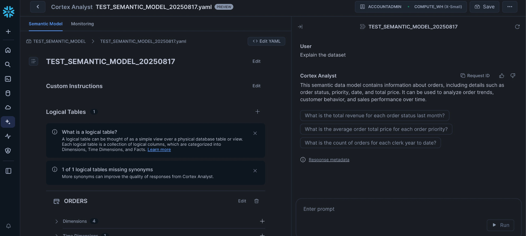
Task: Give thumbs down to Cortex Analyst response
Action: (x=513, y=76)
